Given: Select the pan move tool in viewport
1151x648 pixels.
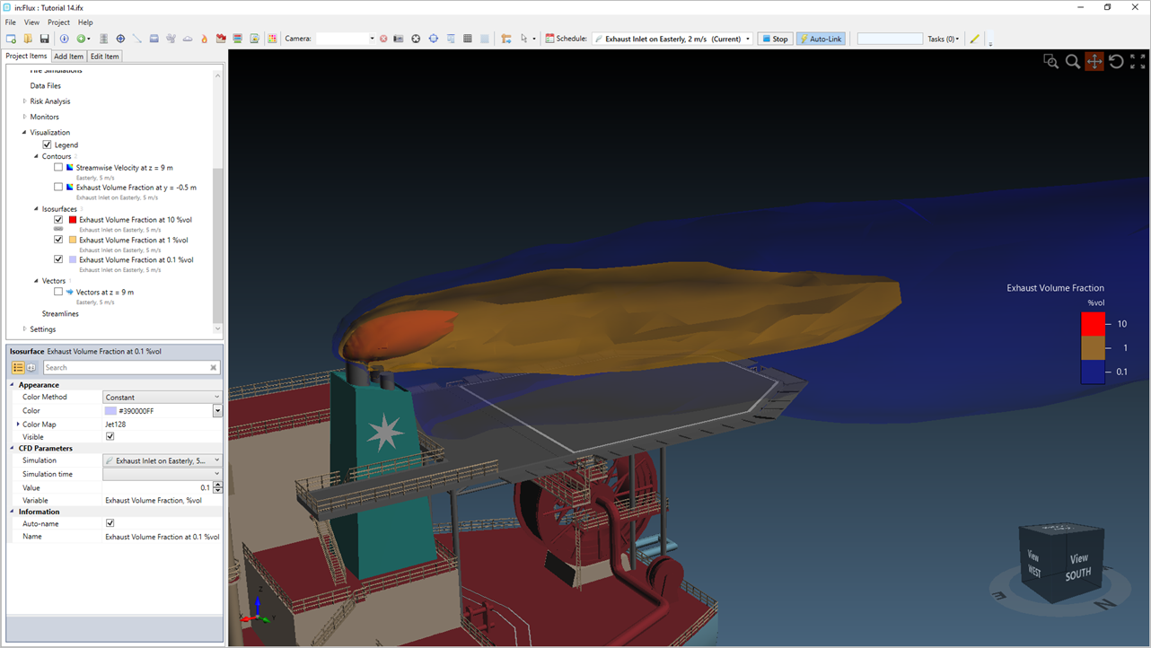Looking at the screenshot, I should click(x=1094, y=61).
